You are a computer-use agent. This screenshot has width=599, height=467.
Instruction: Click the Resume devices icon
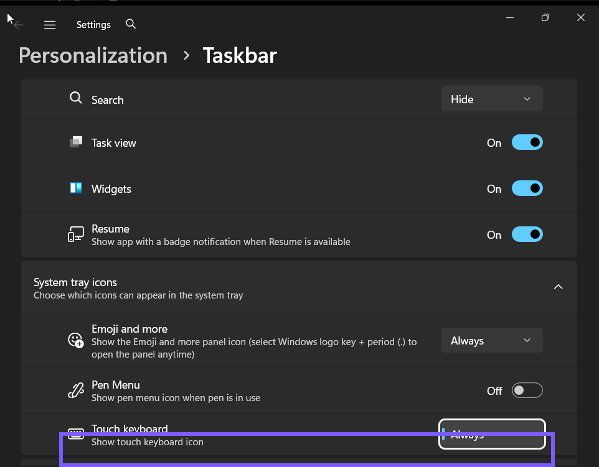coord(75,234)
